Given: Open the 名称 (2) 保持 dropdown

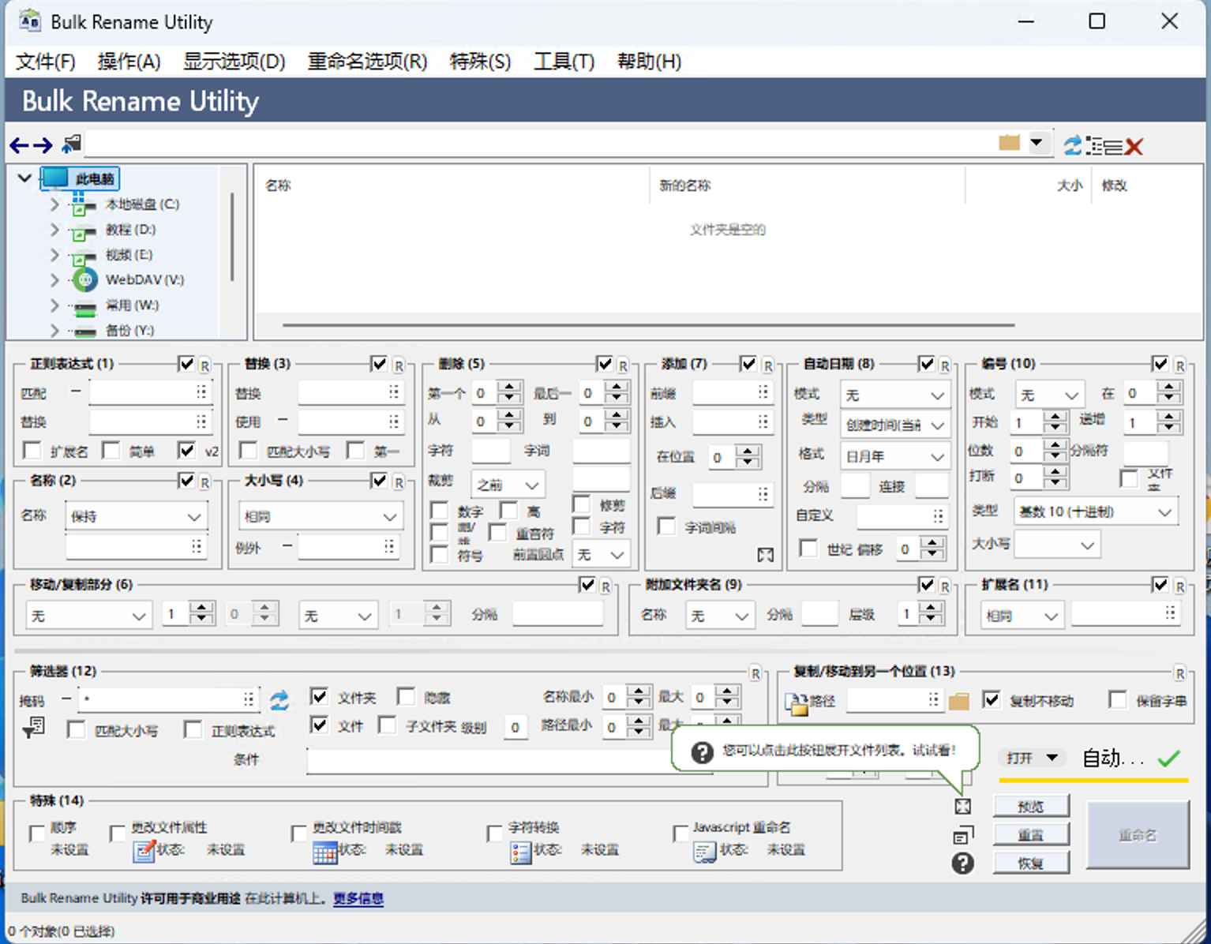Looking at the screenshot, I should click(137, 516).
